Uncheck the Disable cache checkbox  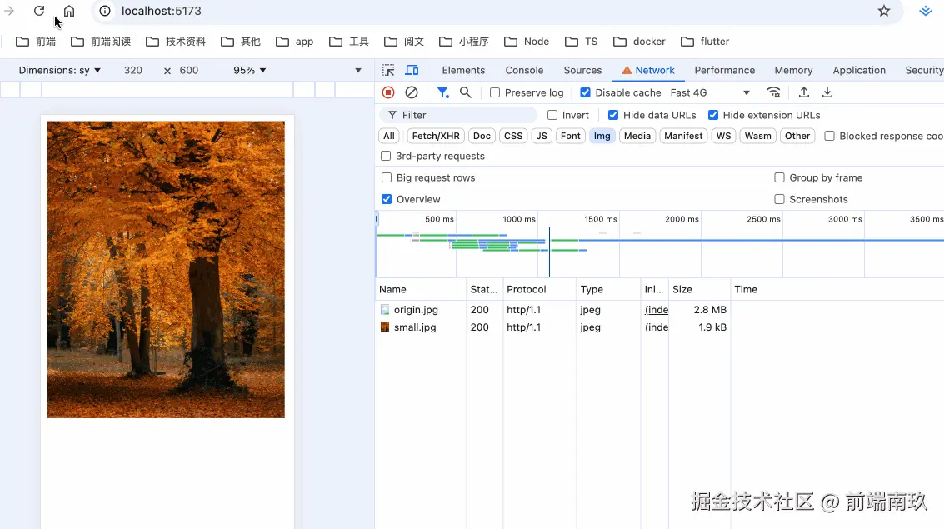585,92
